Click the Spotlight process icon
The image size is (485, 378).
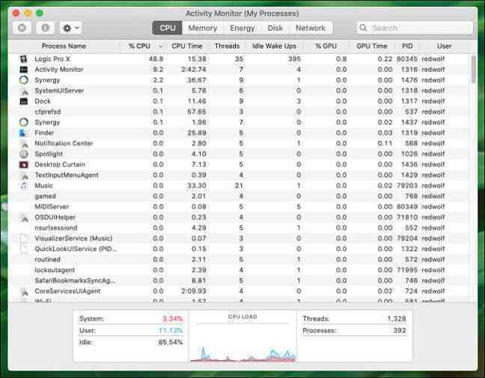pyautogui.click(x=24, y=154)
